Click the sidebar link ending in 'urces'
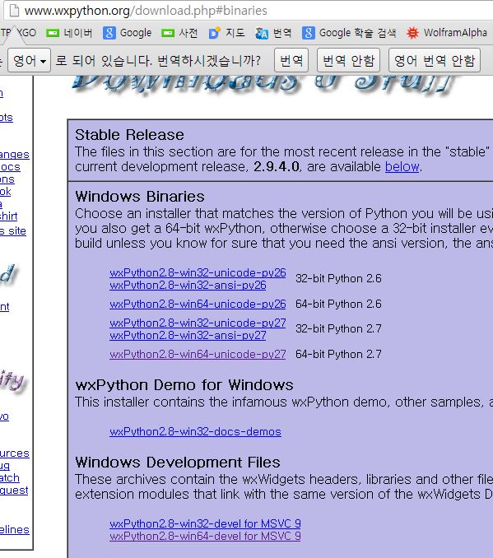Viewport: 493px width, 558px height. pos(15,453)
